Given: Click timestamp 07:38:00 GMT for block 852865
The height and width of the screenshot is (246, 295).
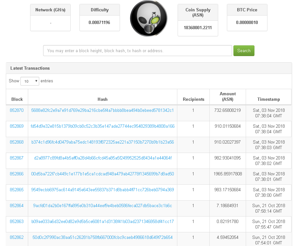Looking at the screenshot, I should [x=268, y=195].
